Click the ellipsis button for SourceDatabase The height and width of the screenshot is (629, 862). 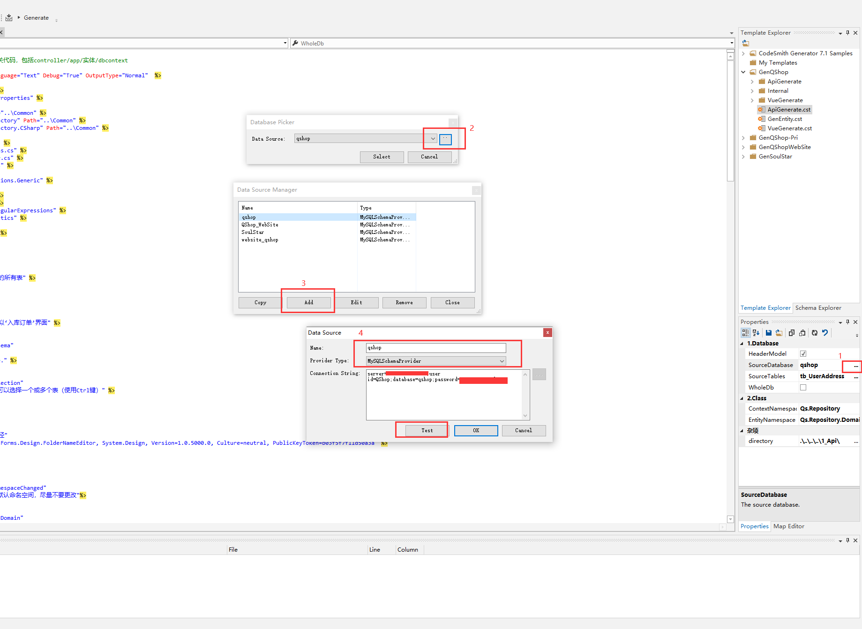tap(856, 366)
